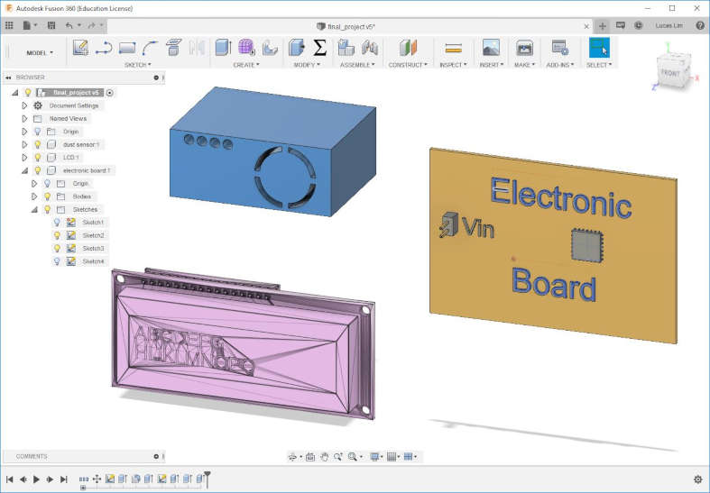Open the File menu dropdown
The height and width of the screenshot is (493, 710).
click(30, 26)
